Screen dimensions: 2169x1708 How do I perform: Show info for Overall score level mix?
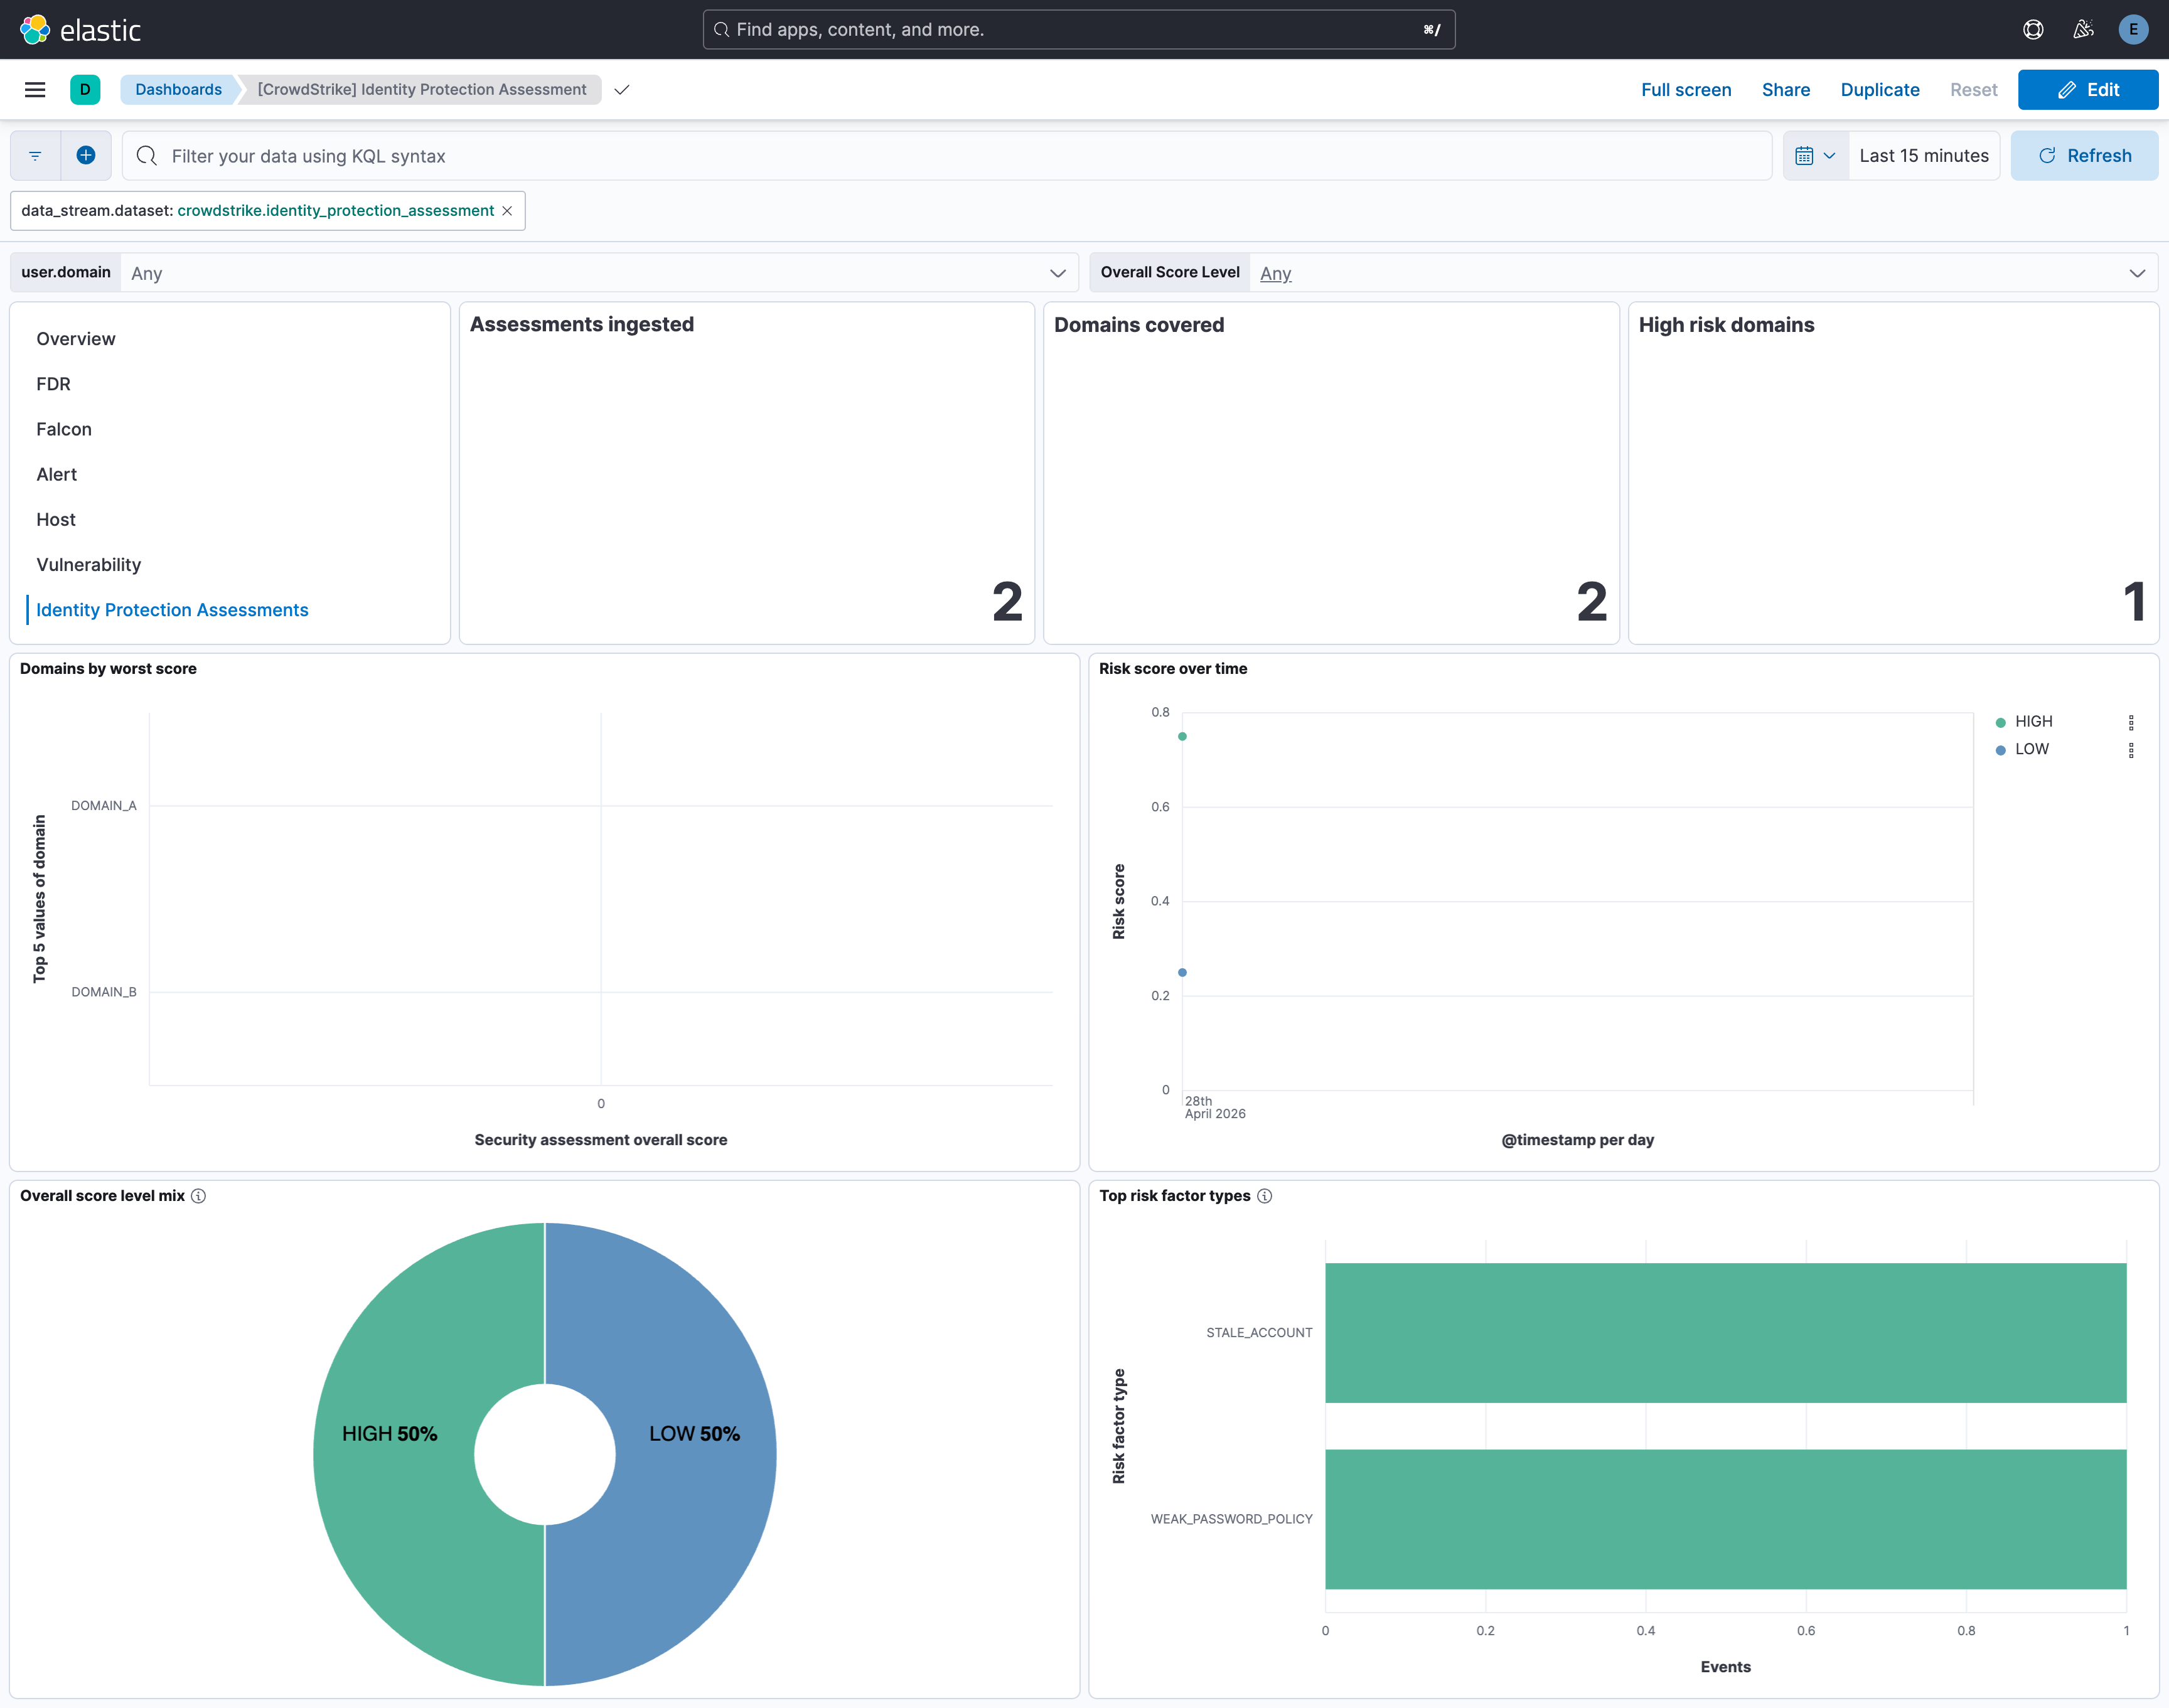tap(199, 1196)
